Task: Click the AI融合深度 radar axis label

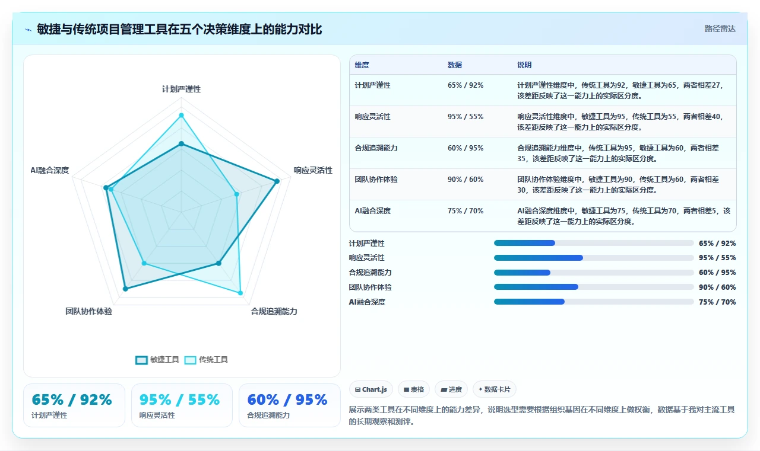Action: pos(50,171)
